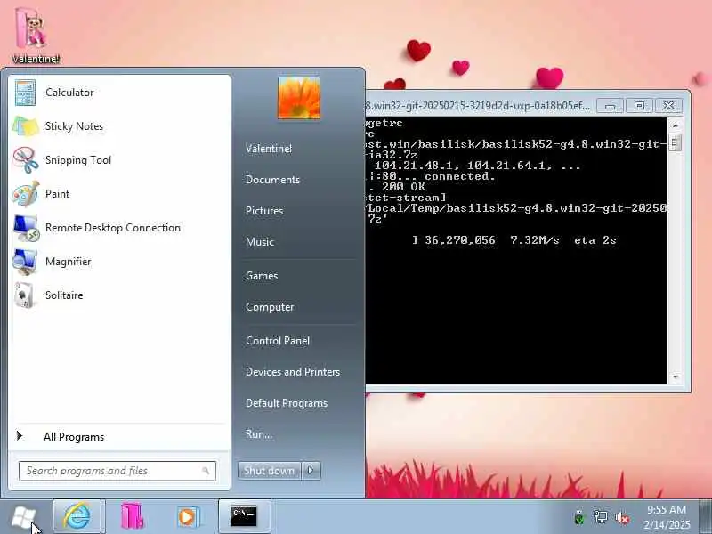Image resolution: width=712 pixels, height=534 pixels.
Task: Open Devices and Printers
Action: 293,372
